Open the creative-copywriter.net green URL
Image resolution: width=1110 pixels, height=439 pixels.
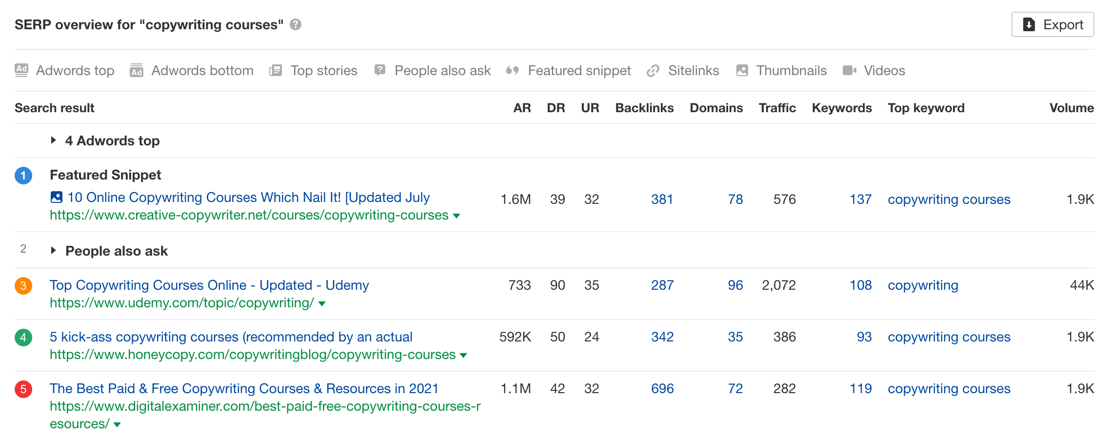tap(249, 215)
